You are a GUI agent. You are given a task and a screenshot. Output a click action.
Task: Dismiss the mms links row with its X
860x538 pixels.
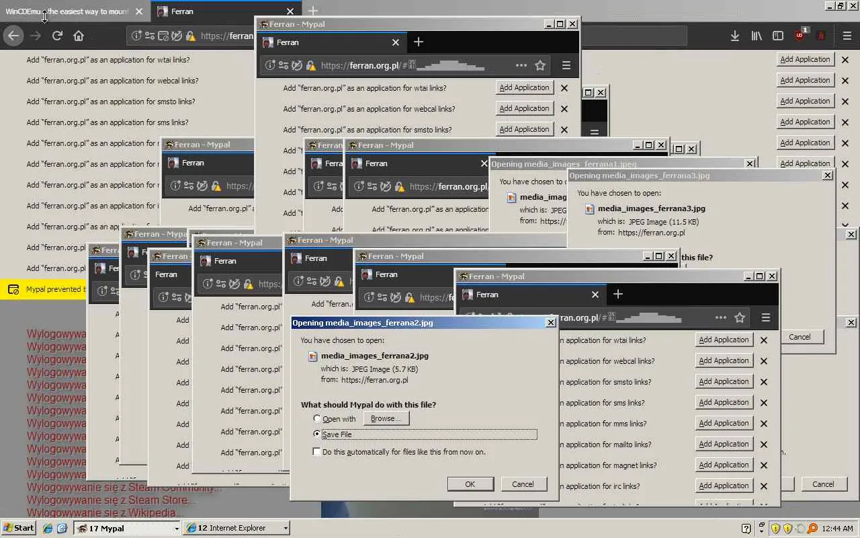(x=764, y=424)
